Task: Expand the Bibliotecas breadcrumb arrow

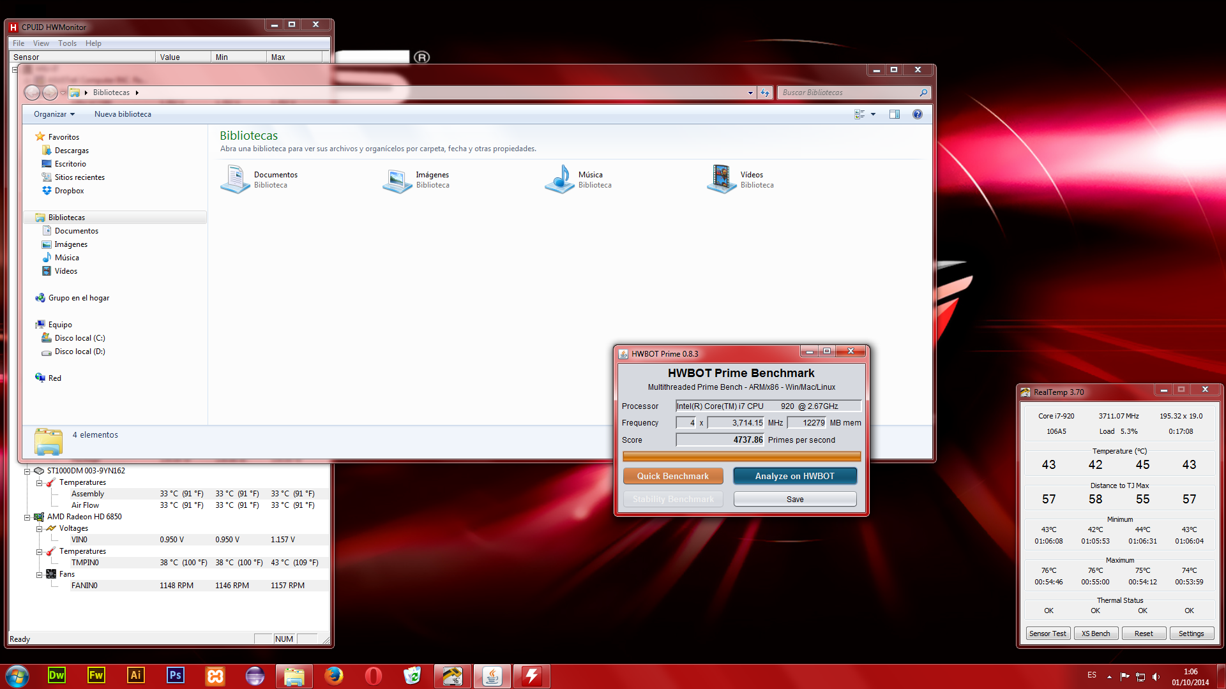Action: [x=137, y=93]
